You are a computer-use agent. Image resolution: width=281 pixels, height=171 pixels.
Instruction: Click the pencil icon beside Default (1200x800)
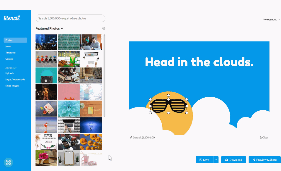tap(131, 137)
